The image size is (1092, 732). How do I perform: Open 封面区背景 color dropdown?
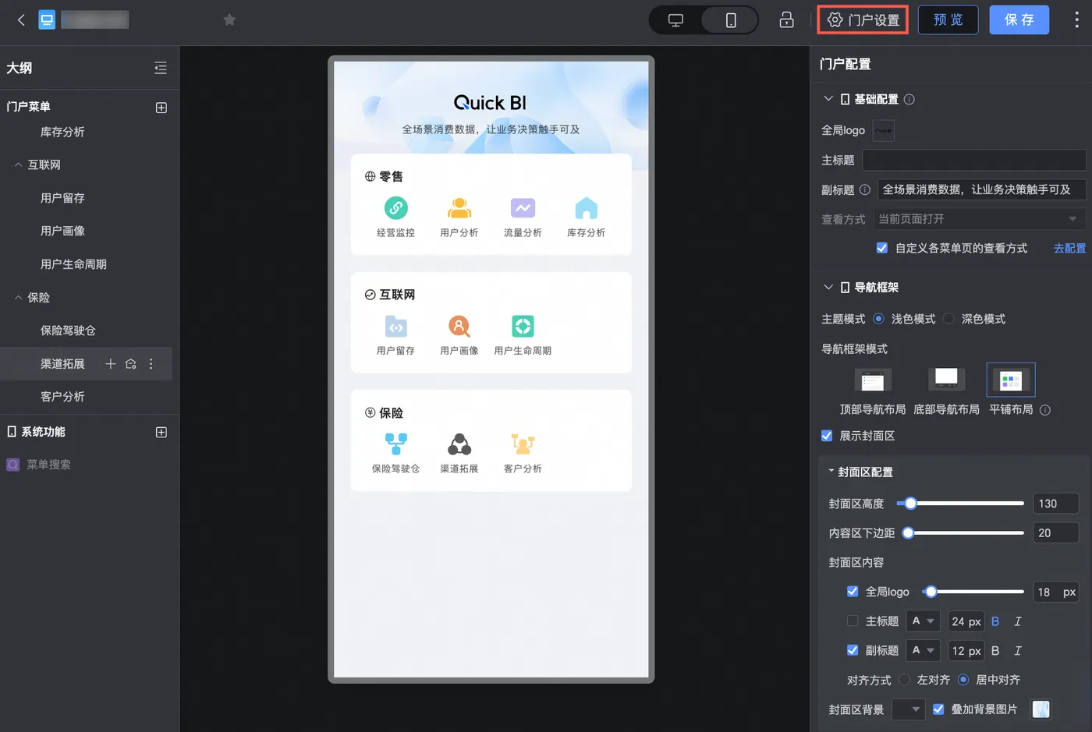pos(908,709)
